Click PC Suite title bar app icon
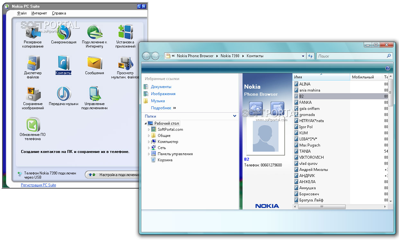This screenshot has height=240, width=399. pos(6,6)
